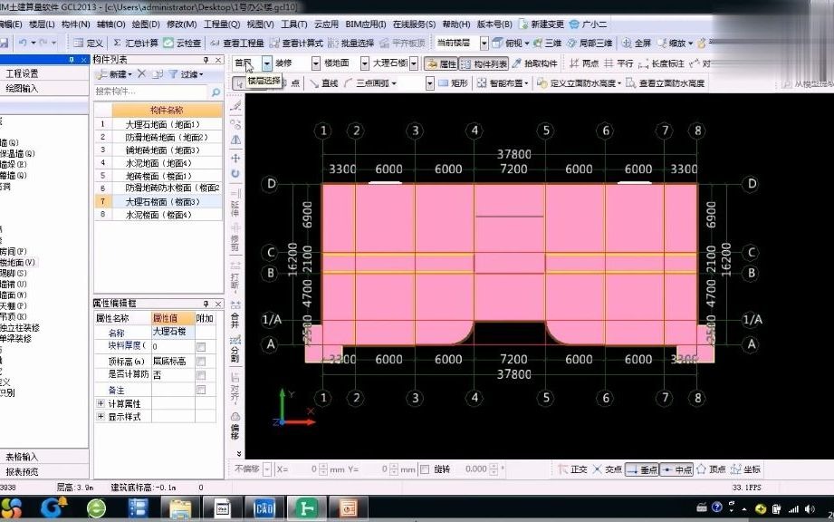The image size is (834, 522).
Task: Open 过滤 filter dropdown
Action: (186, 74)
